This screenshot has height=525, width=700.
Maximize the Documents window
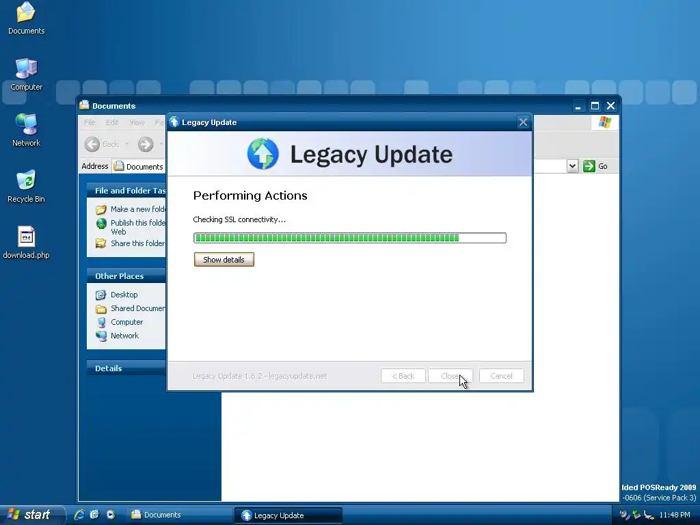tap(595, 106)
